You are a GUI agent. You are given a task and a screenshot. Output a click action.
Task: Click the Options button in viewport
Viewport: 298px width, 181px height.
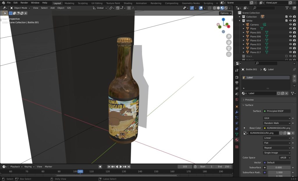pyautogui.click(x=226, y=13)
